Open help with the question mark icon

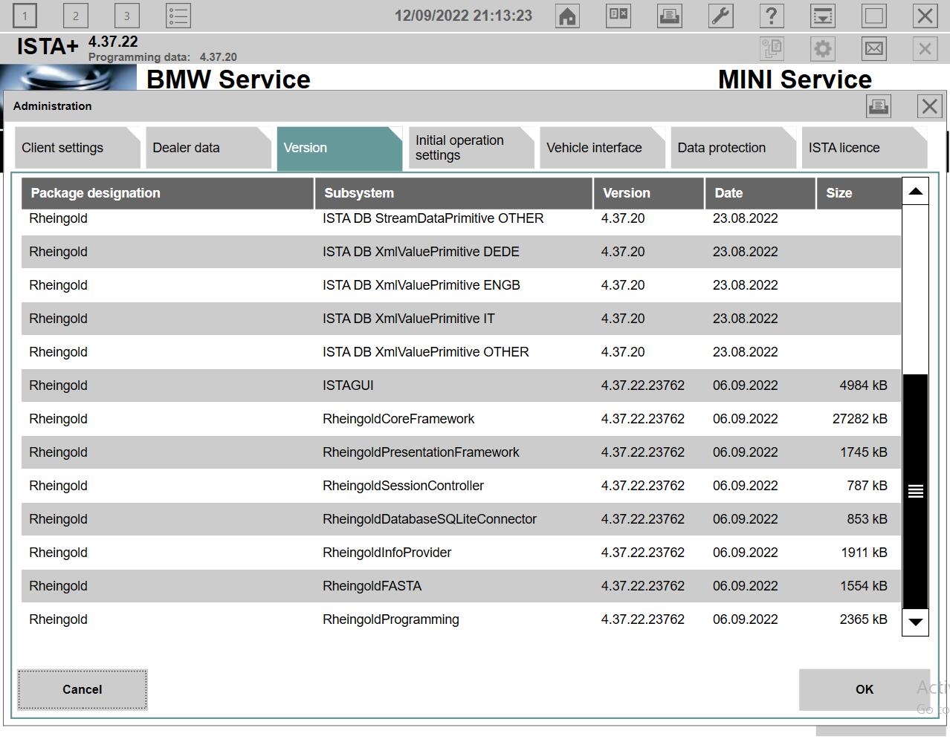(772, 16)
